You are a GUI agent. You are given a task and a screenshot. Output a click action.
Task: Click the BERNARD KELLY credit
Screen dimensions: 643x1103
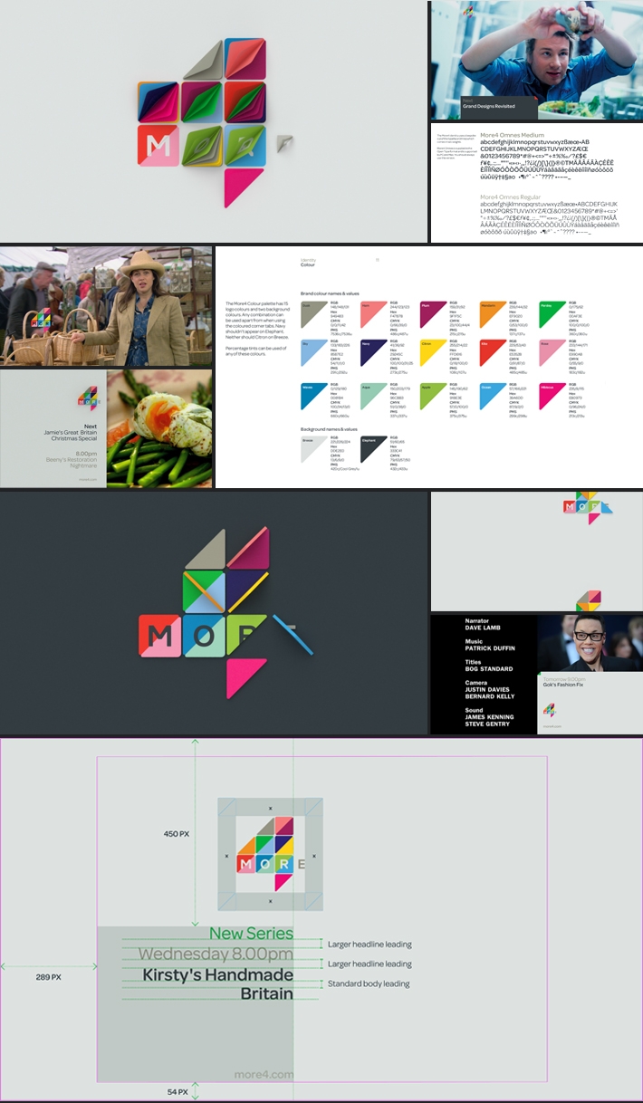tap(490, 696)
